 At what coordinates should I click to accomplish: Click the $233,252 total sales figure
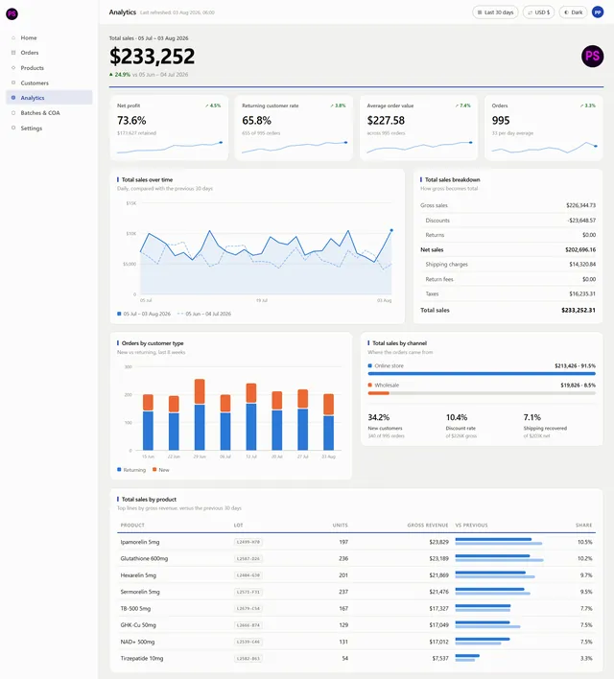pos(153,57)
